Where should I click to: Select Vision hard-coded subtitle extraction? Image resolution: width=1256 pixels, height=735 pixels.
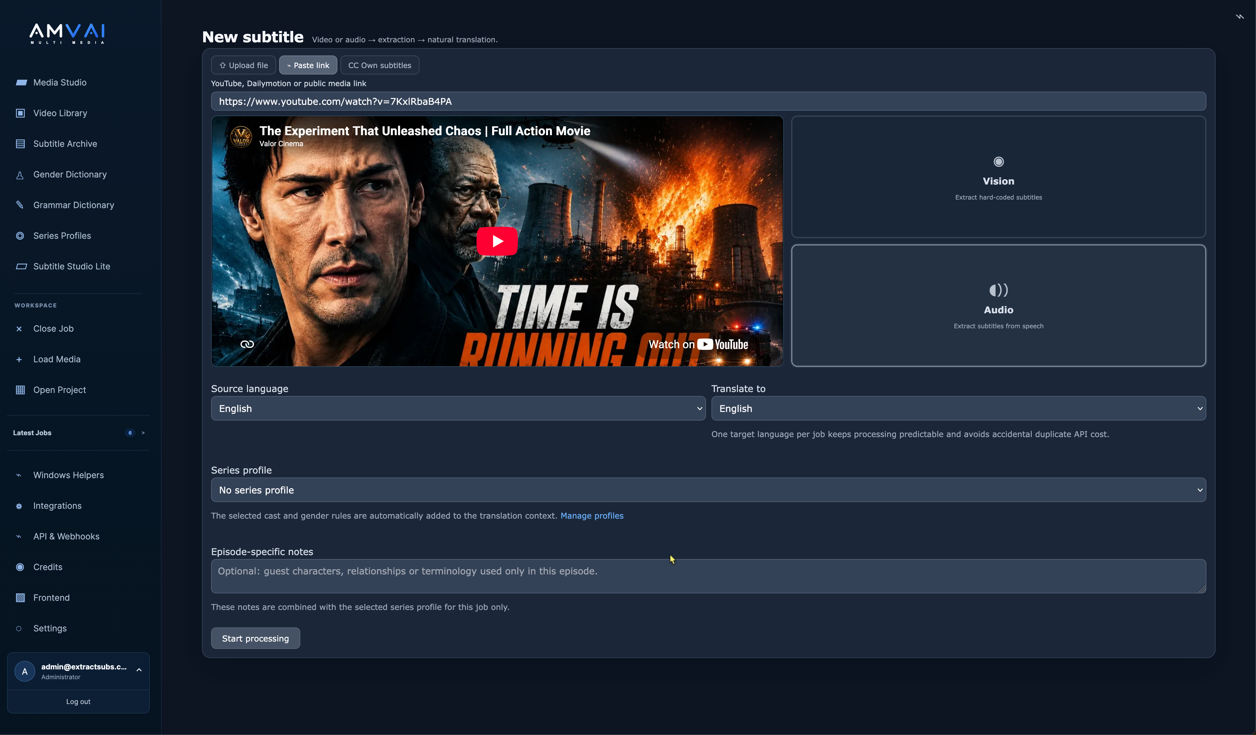pyautogui.click(x=998, y=177)
